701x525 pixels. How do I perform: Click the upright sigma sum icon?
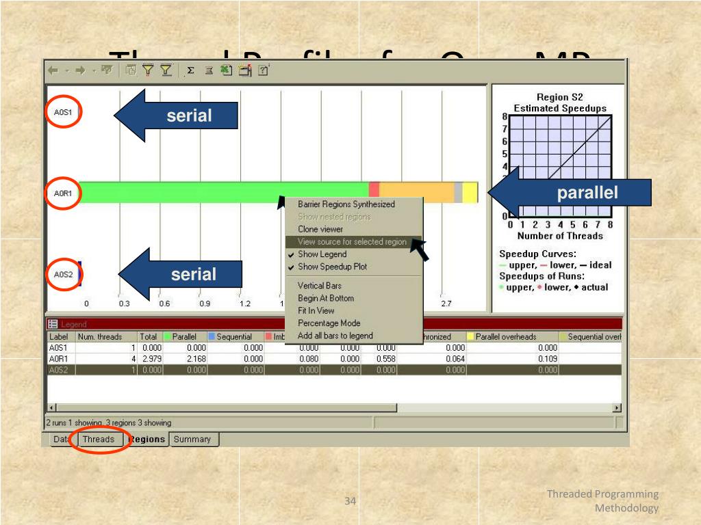[190, 70]
